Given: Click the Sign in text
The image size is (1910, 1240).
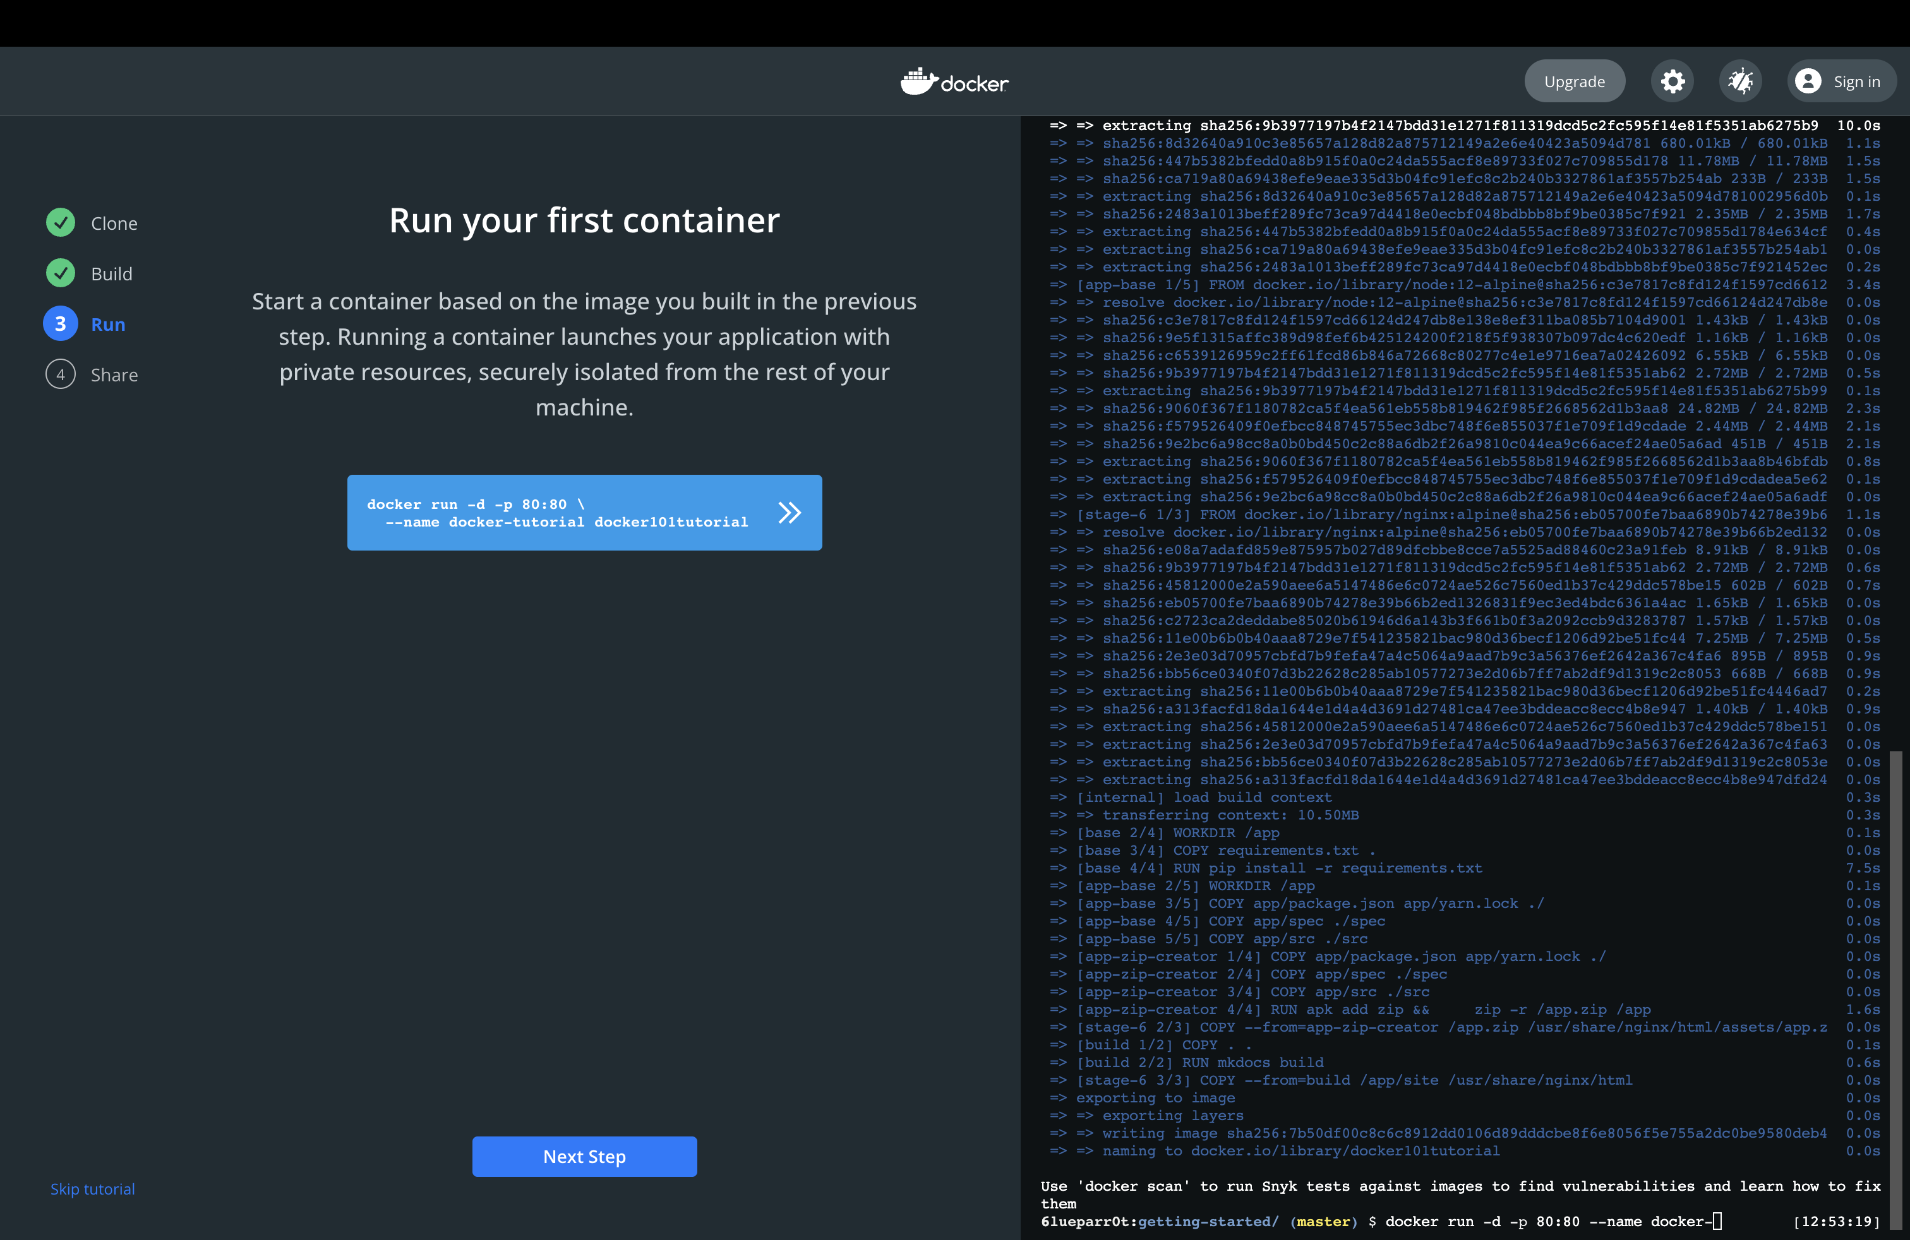Looking at the screenshot, I should [x=1856, y=81].
